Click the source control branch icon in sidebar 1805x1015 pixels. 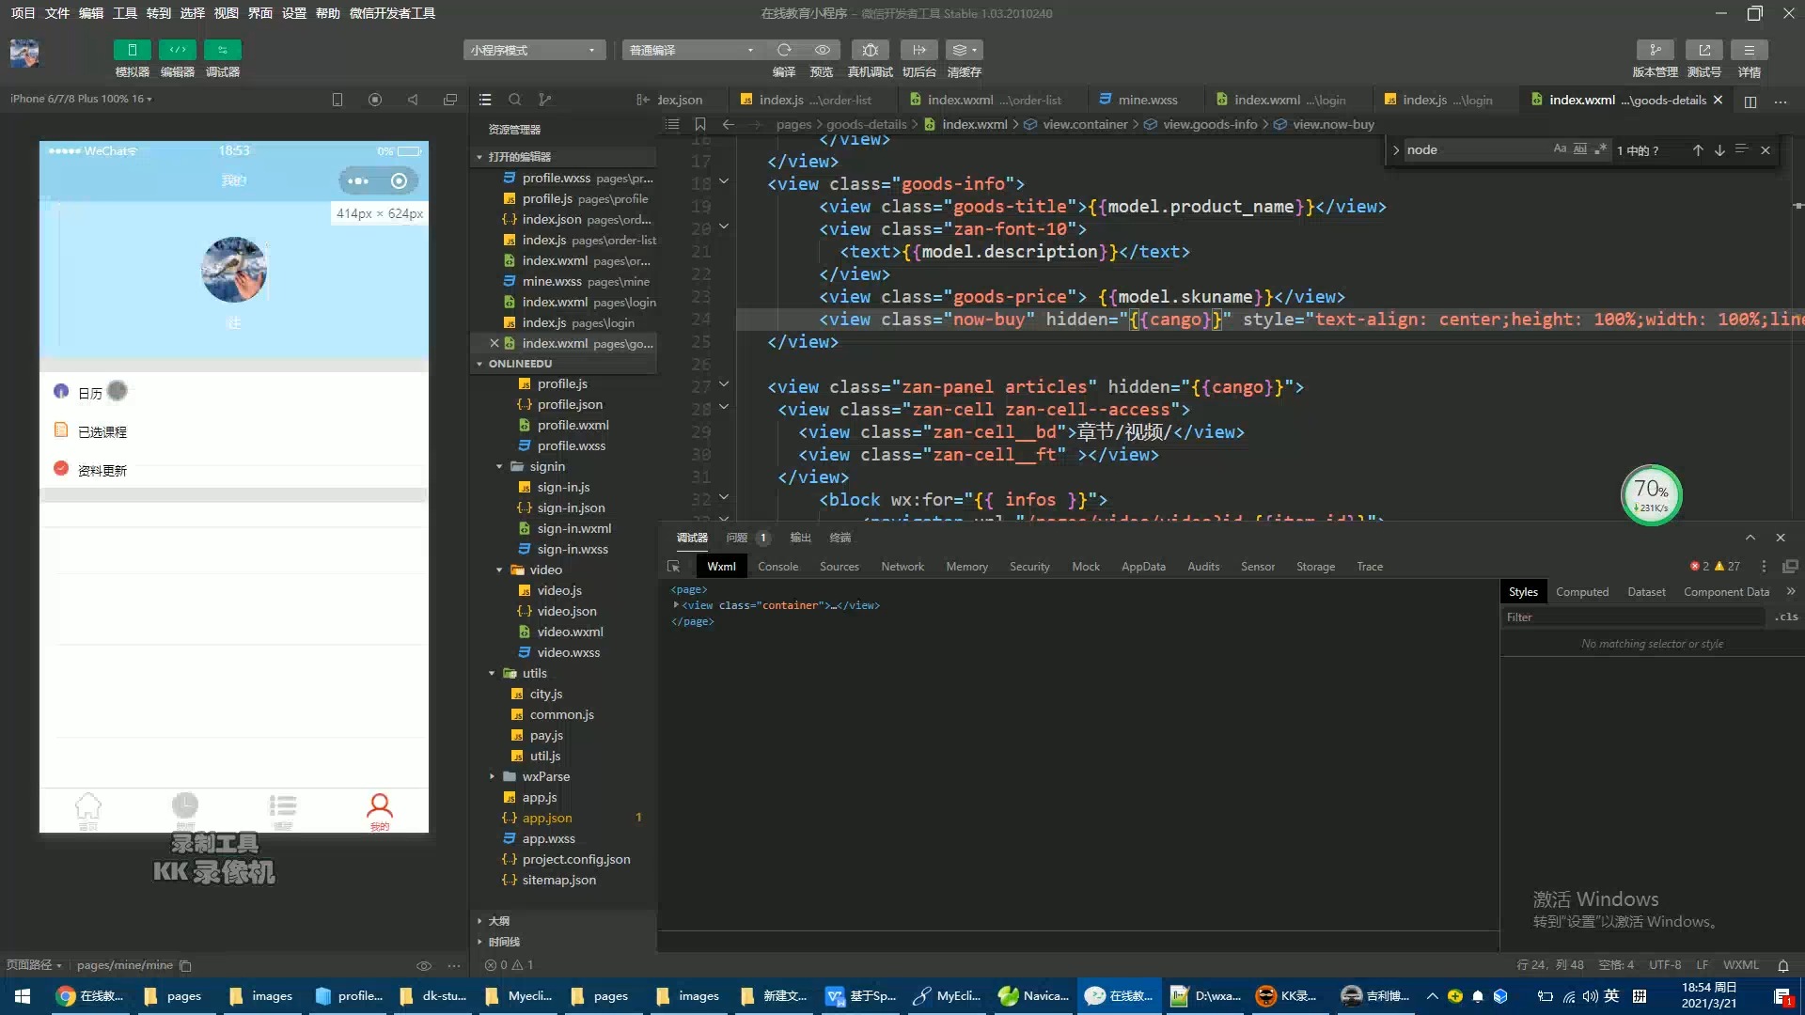pyautogui.click(x=544, y=100)
